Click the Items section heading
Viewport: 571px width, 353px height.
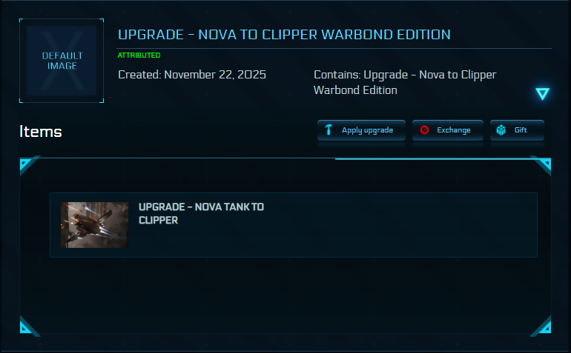tap(41, 132)
